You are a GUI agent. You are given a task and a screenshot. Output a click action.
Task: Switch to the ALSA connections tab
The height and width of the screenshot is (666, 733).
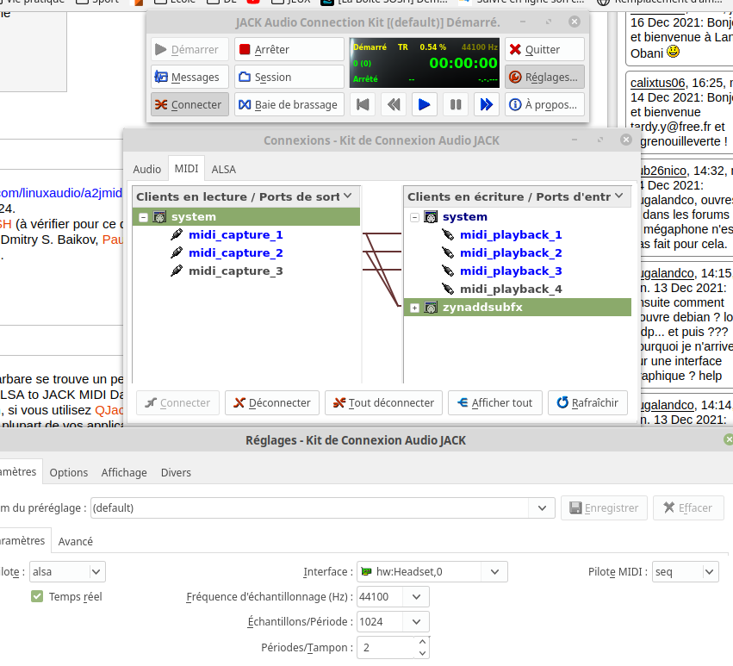pyautogui.click(x=223, y=170)
